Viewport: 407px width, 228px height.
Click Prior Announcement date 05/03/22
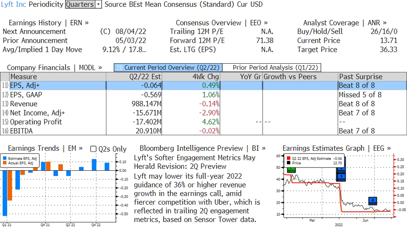click(131, 41)
